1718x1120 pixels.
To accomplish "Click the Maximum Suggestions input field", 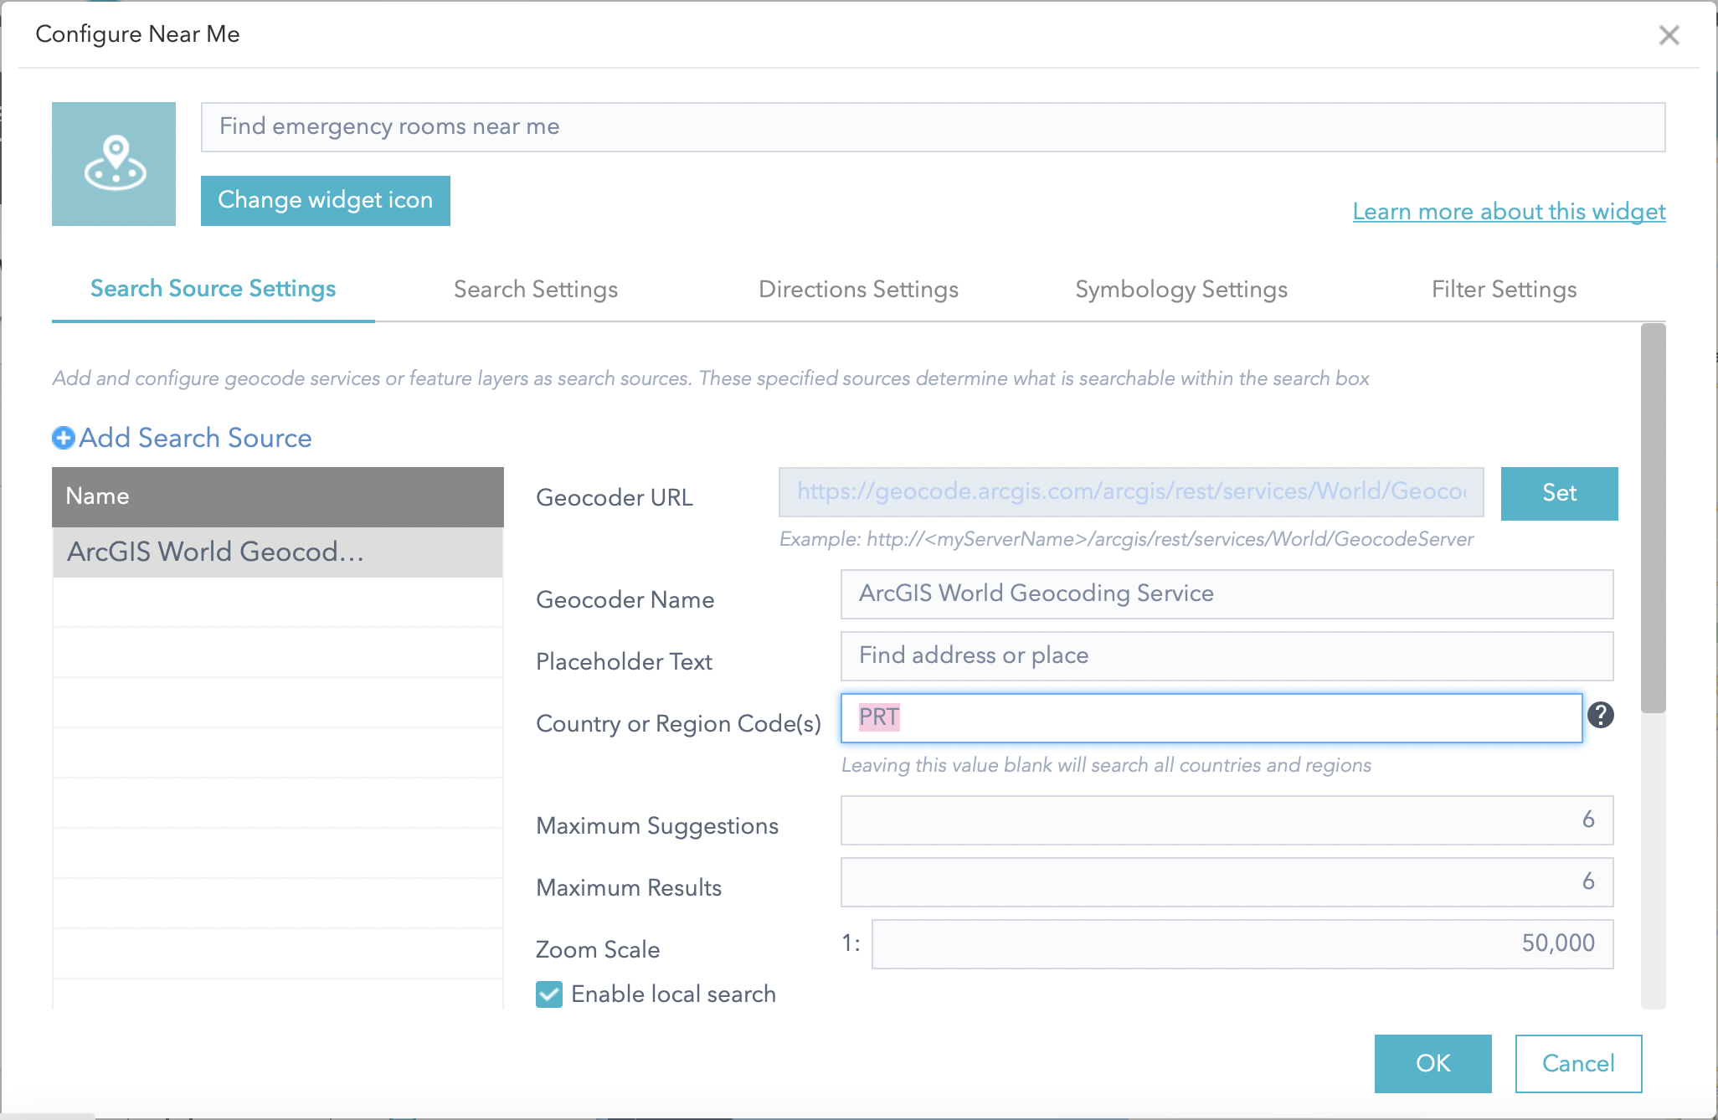I will (x=1226, y=819).
